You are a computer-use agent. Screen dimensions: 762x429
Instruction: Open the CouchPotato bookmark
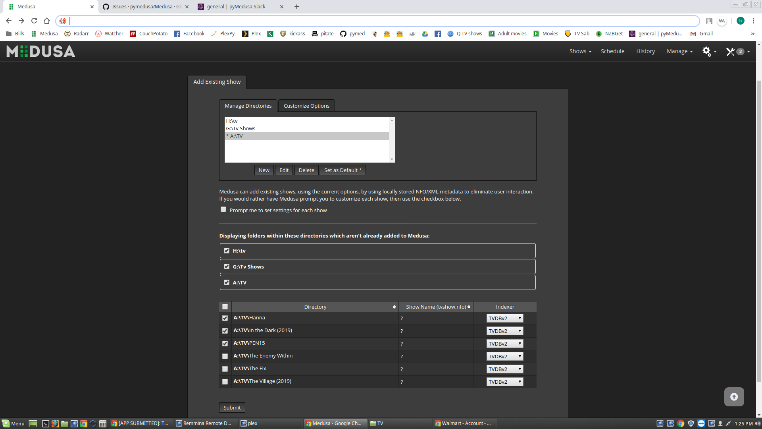coord(148,34)
